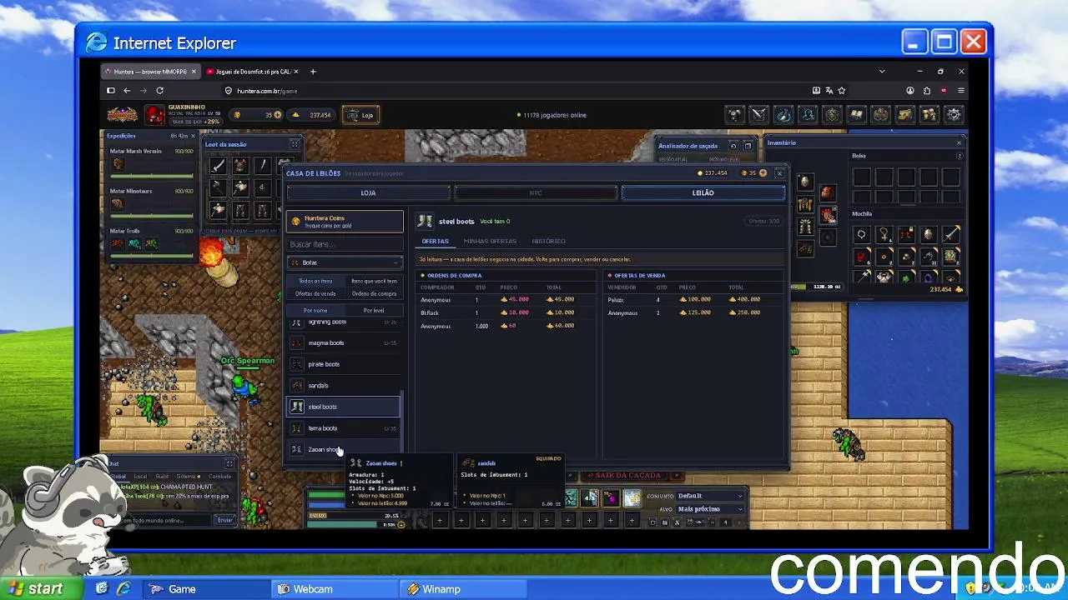Close the Inventário panel

(959, 142)
